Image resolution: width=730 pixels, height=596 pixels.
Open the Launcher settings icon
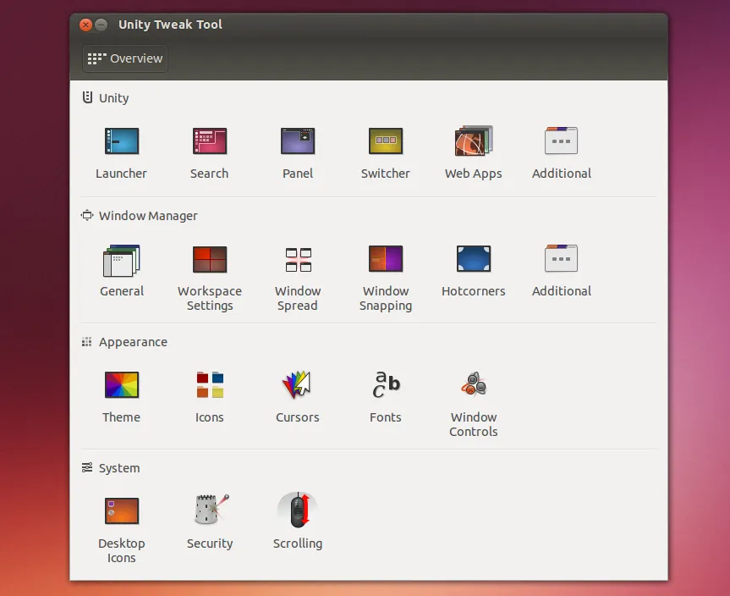[x=121, y=141]
